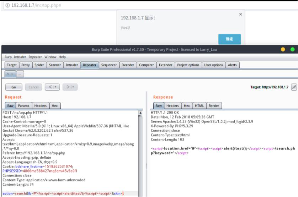Select the Response Raw tab
298x197 pixels.
coord(159,106)
